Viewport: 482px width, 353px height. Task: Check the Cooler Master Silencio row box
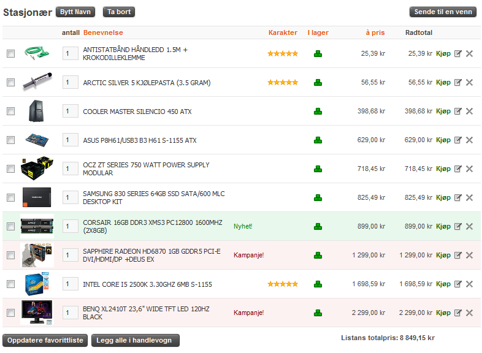pos(11,111)
